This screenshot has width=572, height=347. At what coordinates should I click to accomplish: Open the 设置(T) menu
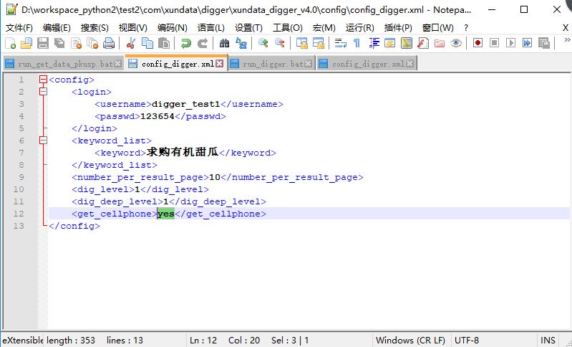[x=248, y=28]
